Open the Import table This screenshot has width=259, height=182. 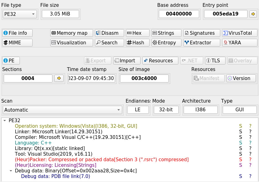127,60
